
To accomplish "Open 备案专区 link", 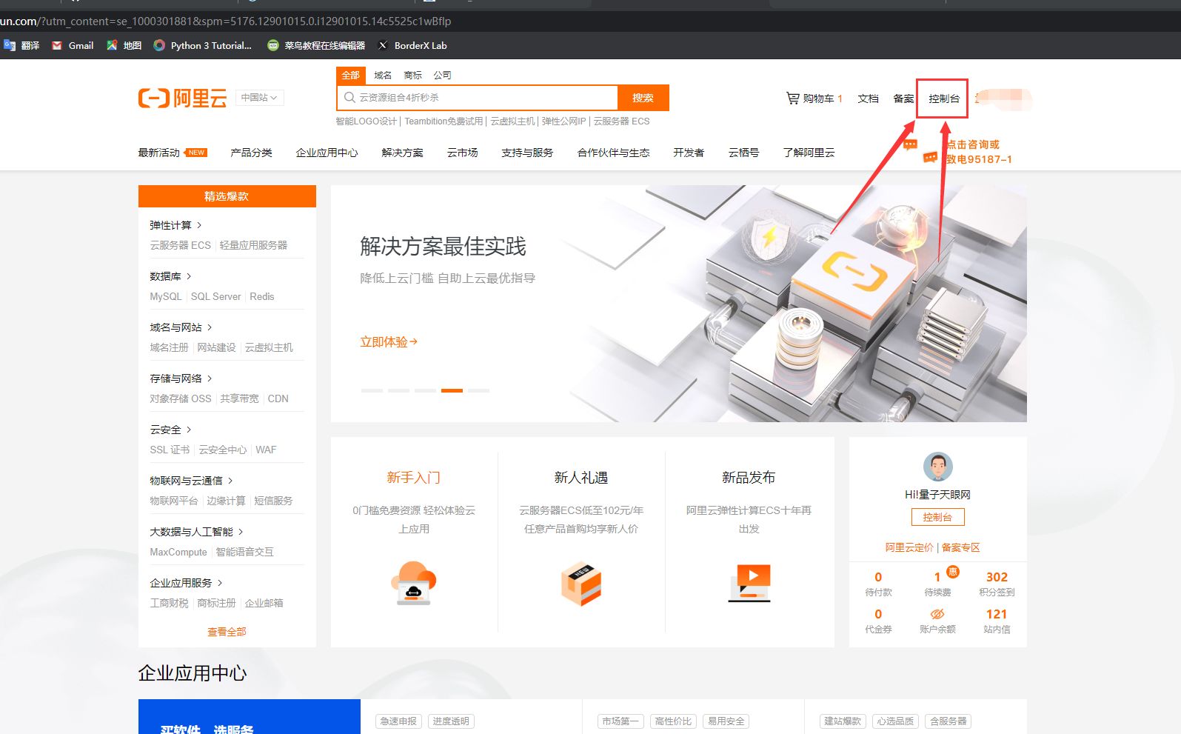I will click(960, 547).
